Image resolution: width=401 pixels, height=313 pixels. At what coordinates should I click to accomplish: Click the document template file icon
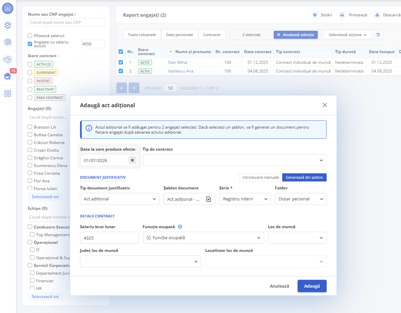209,199
